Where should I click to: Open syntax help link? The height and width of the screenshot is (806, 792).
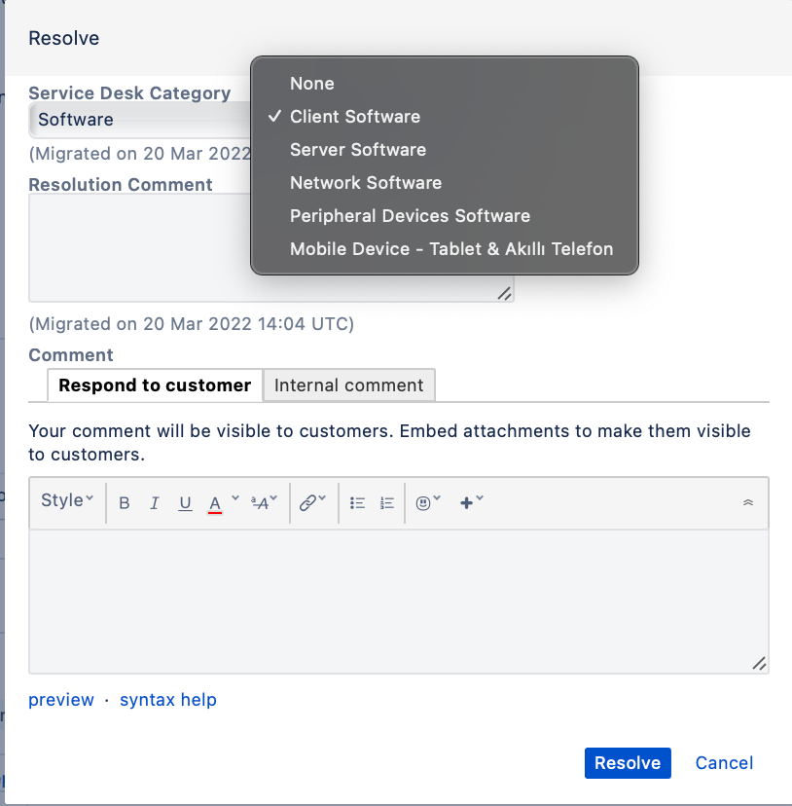pos(168,700)
